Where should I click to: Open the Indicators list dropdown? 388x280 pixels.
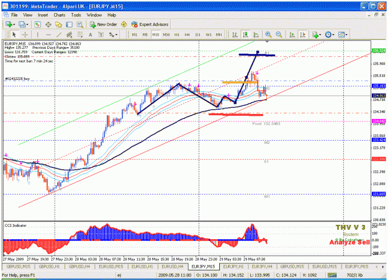[x=316, y=35]
